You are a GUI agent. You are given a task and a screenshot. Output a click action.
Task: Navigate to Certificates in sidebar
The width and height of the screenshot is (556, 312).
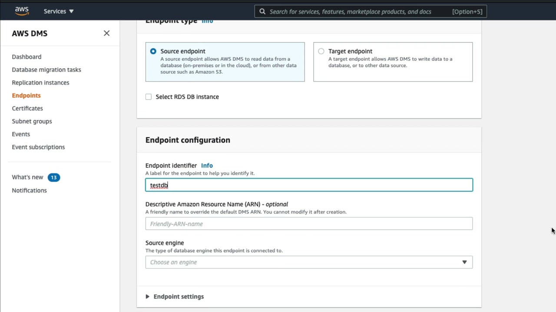coord(27,108)
